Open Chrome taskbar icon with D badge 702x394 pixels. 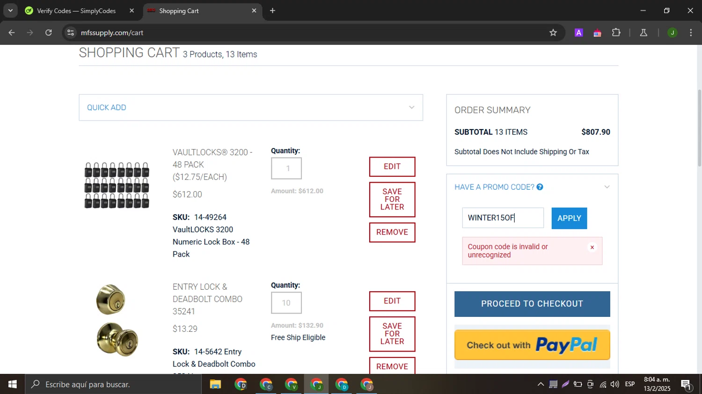click(x=241, y=385)
